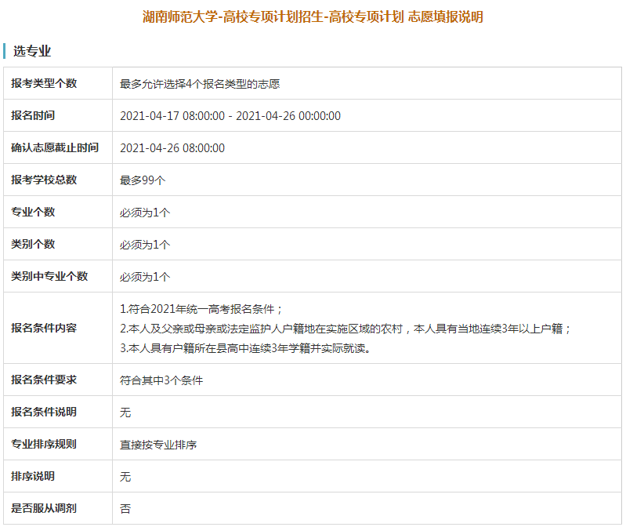Click condition 3 about 高中连续3年学籍
Viewport: 626px width, 527px height.
coord(245,348)
